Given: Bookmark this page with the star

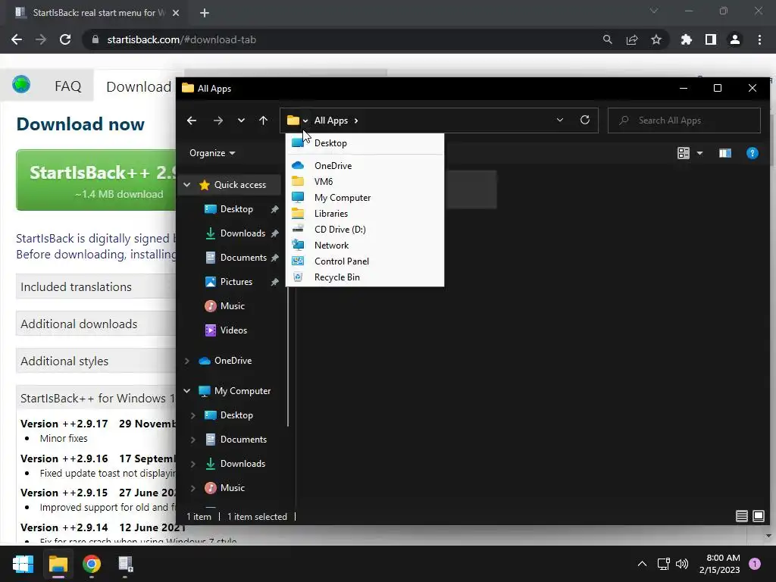Looking at the screenshot, I should 656,39.
